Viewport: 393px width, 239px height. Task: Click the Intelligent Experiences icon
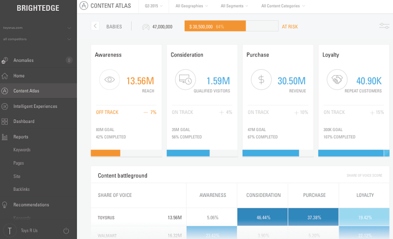pyautogui.click(x=5, y=106)
